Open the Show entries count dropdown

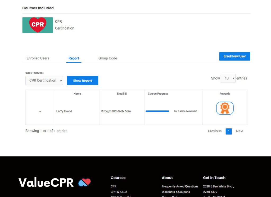point(228,78)
